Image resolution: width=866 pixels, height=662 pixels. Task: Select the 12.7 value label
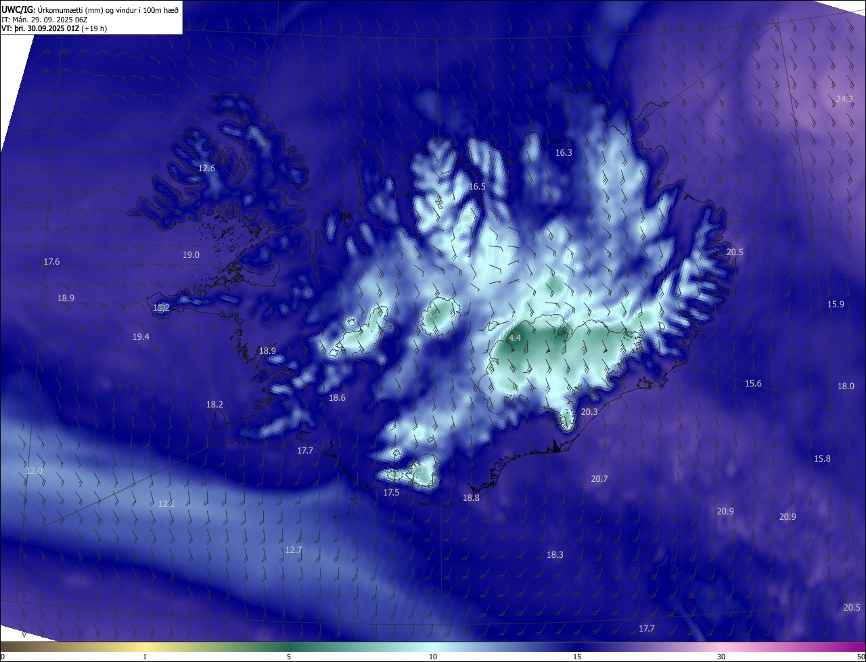tap(293, 550)
